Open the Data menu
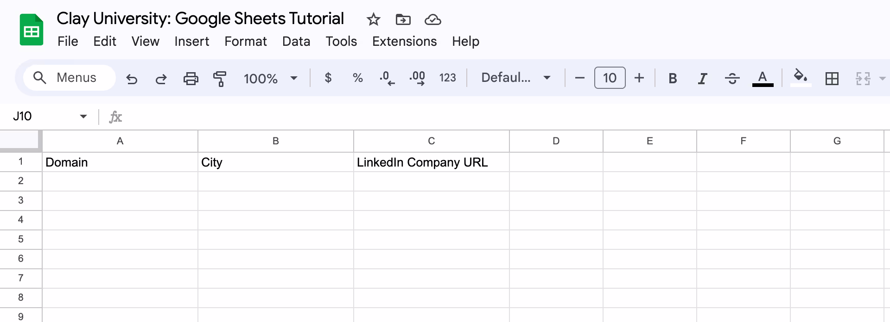 tap(296, 41)
